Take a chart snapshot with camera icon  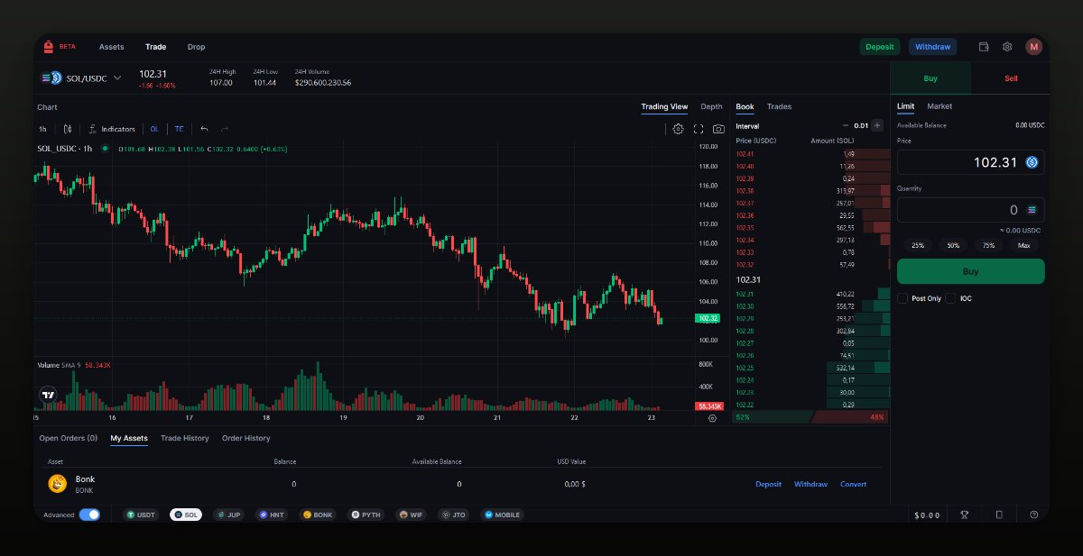[718, 129]
